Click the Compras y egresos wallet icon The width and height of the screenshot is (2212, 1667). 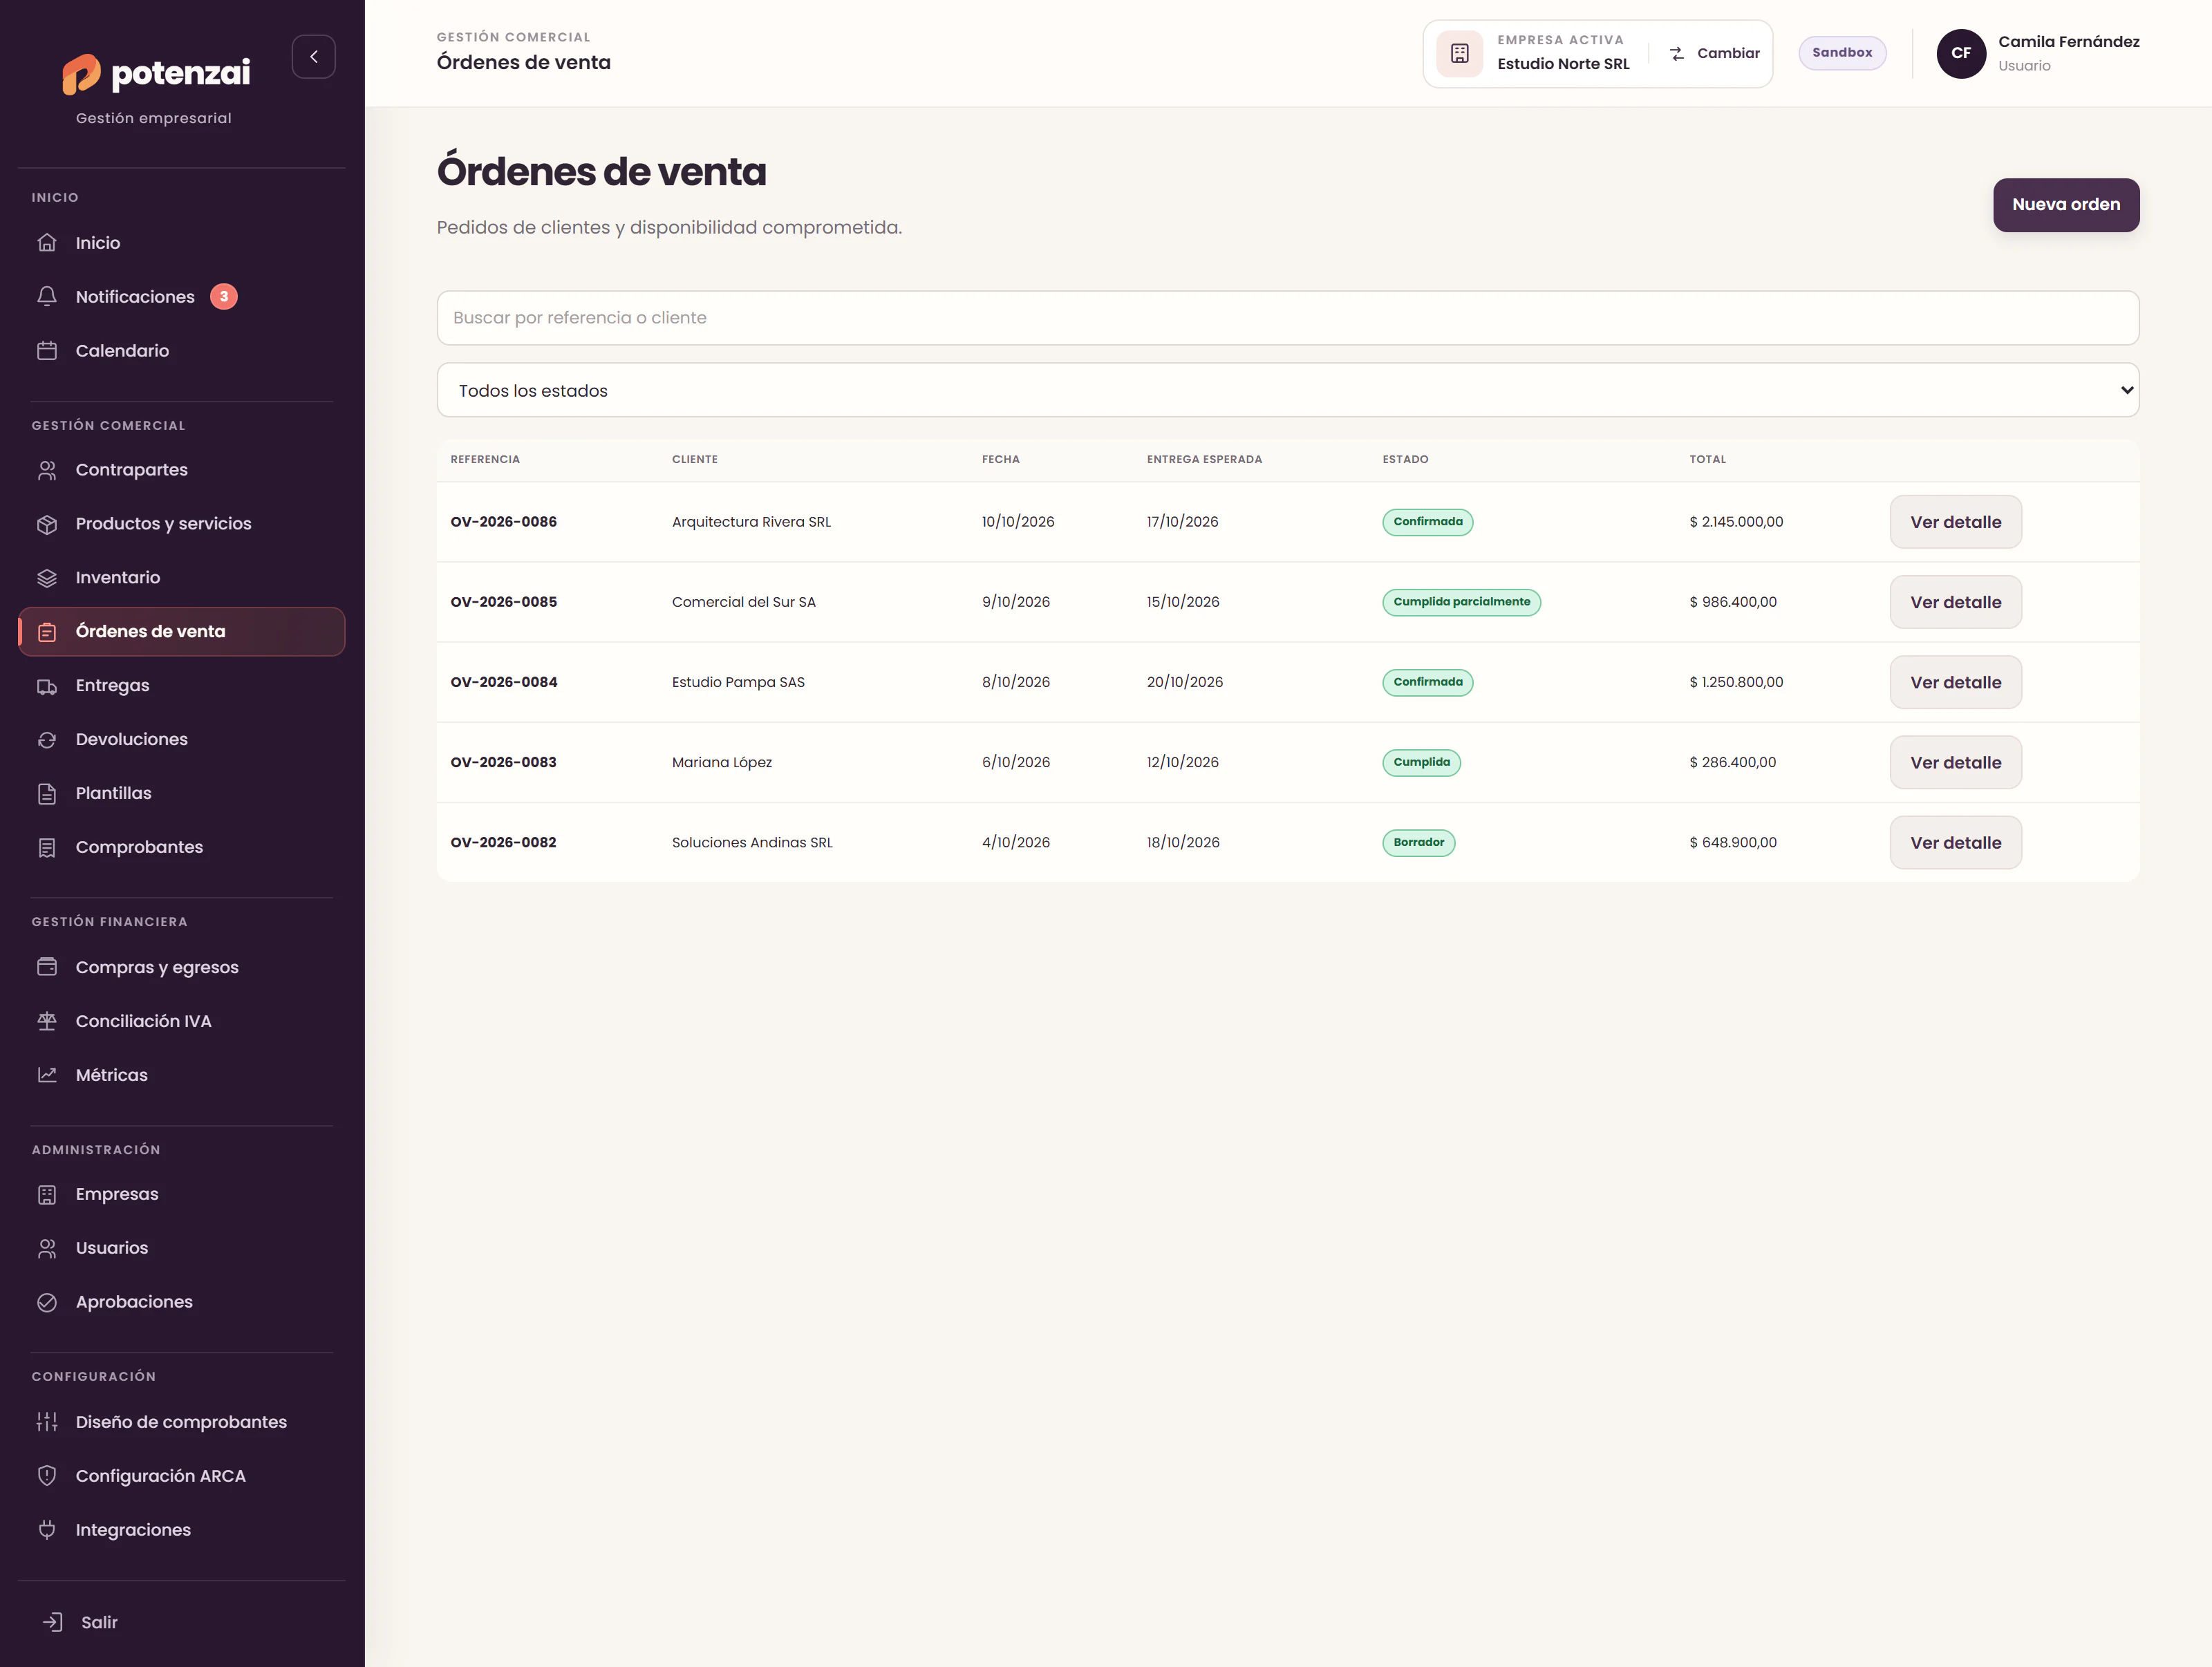pos(47,967)
